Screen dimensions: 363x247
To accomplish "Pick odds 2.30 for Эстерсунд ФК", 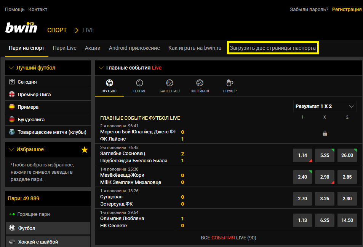I will click(x=347, y=199).
